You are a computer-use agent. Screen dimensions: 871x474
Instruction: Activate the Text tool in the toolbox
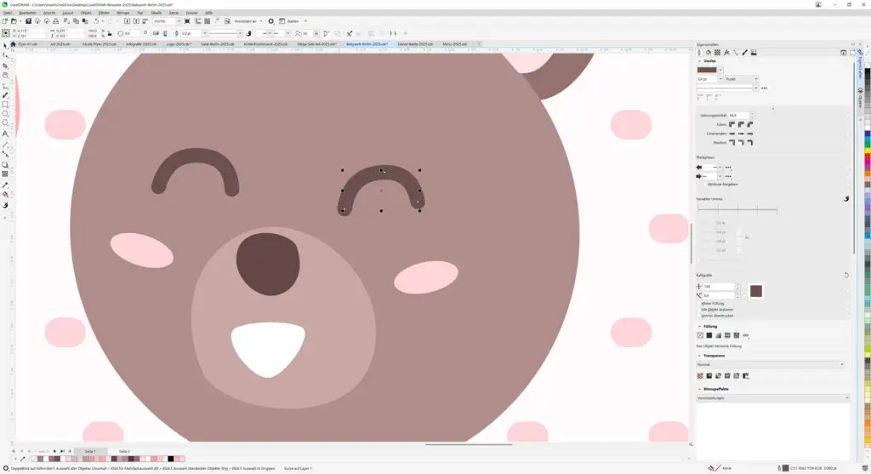6,134
